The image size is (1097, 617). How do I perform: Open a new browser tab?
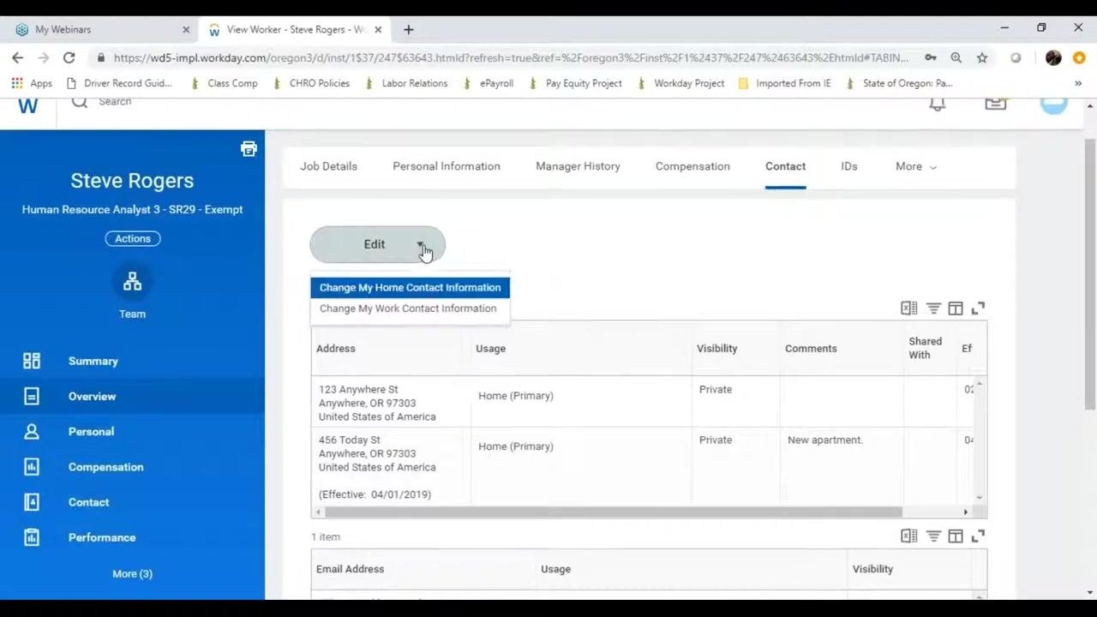tap(409, 29)
